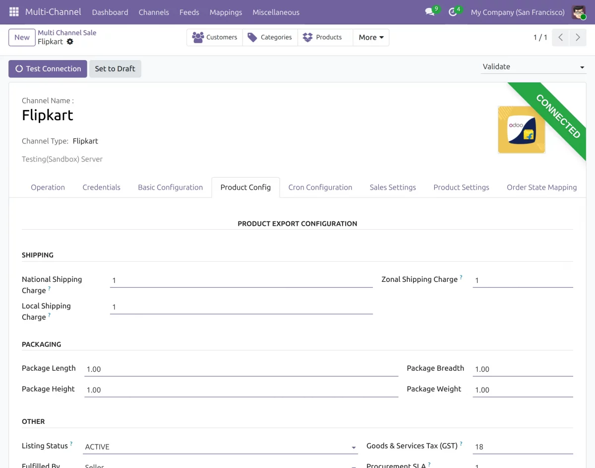The image size is (595, 468).
Task: Click the Package Length input field
Action: (x=241, y=369)
